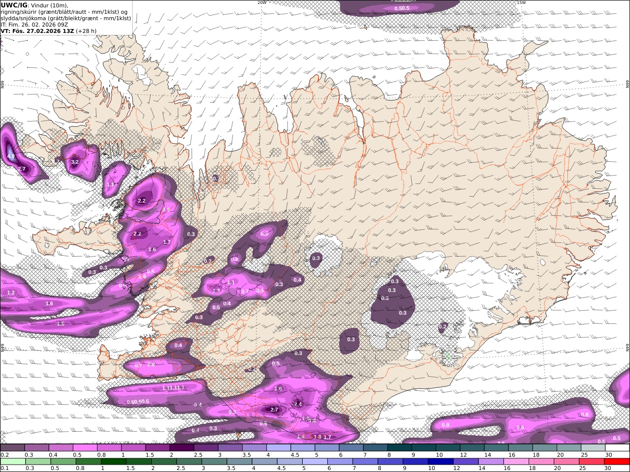Screen dimensions: 630x472
Task: Click the 'slydda/snjókoma' description line
Action: [x=66, y=18]
